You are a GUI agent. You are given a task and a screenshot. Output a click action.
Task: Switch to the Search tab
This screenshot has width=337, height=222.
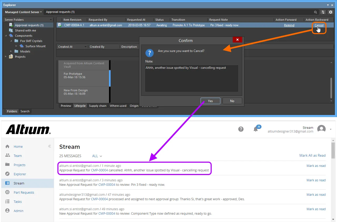(x=25, y=111)
